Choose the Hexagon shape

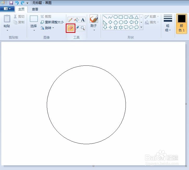tap(121, 22)
